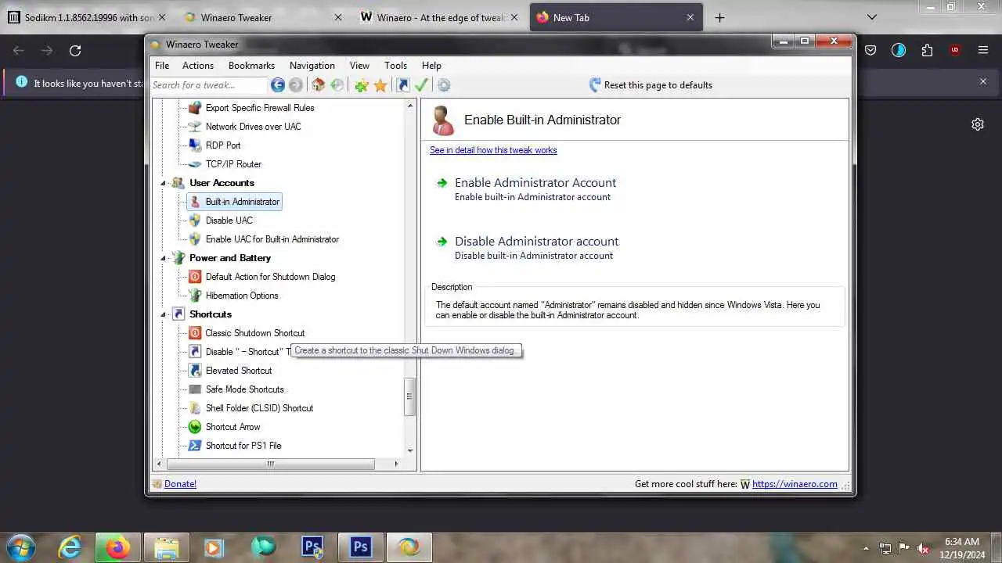Click the Shortcut Arrow green icon
The height and width of the screenshot is (563, 1002).
pos(195,427)
